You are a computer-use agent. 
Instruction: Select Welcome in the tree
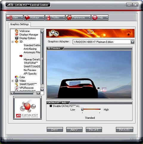(24, 31)
